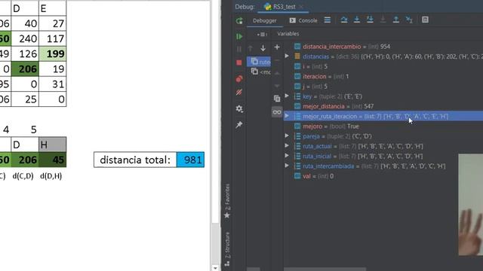This screenshot has width=483, height=271.
Task: Click the Pause Program icon
Action: click(239, 49)
